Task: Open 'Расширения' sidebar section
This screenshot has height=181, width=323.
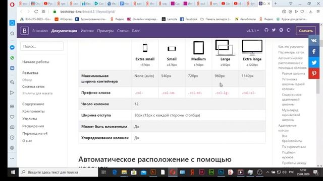Action: 33,126
